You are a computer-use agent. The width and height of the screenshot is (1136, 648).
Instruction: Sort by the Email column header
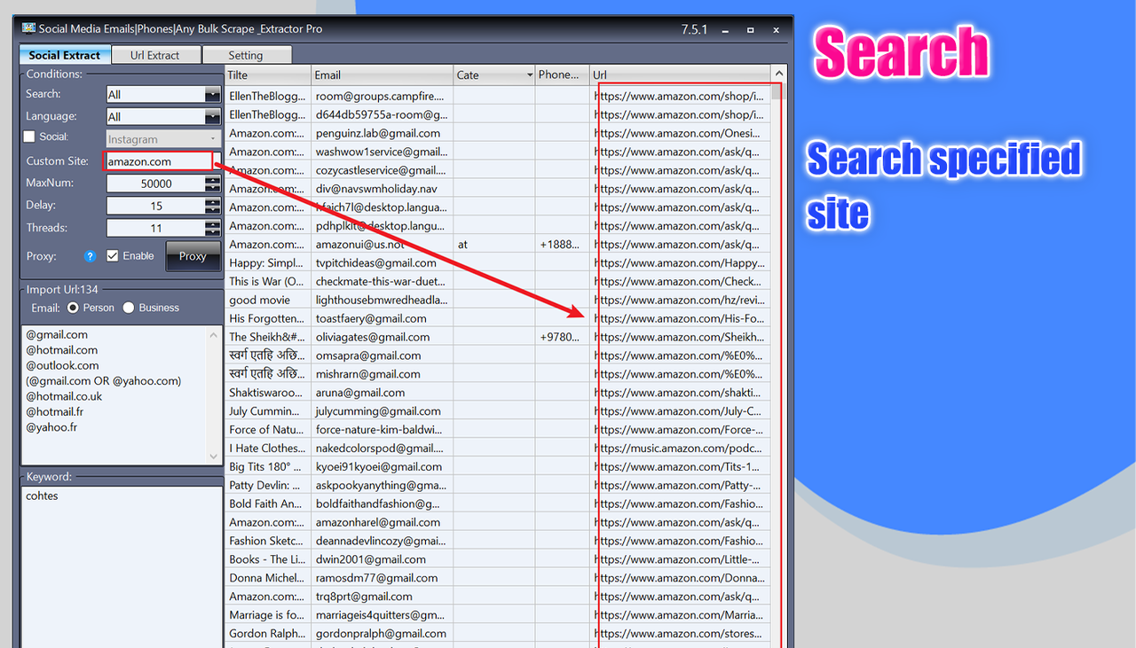tap(383, 74)
